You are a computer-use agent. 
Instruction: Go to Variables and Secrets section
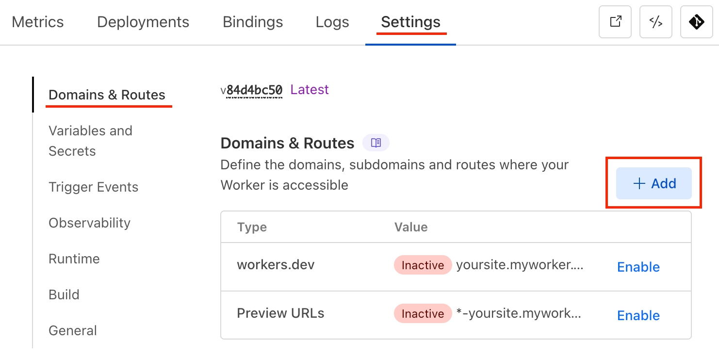click(x=91, y=141)
